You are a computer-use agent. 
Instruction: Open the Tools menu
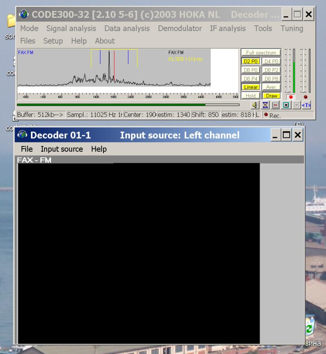[263, 29]
